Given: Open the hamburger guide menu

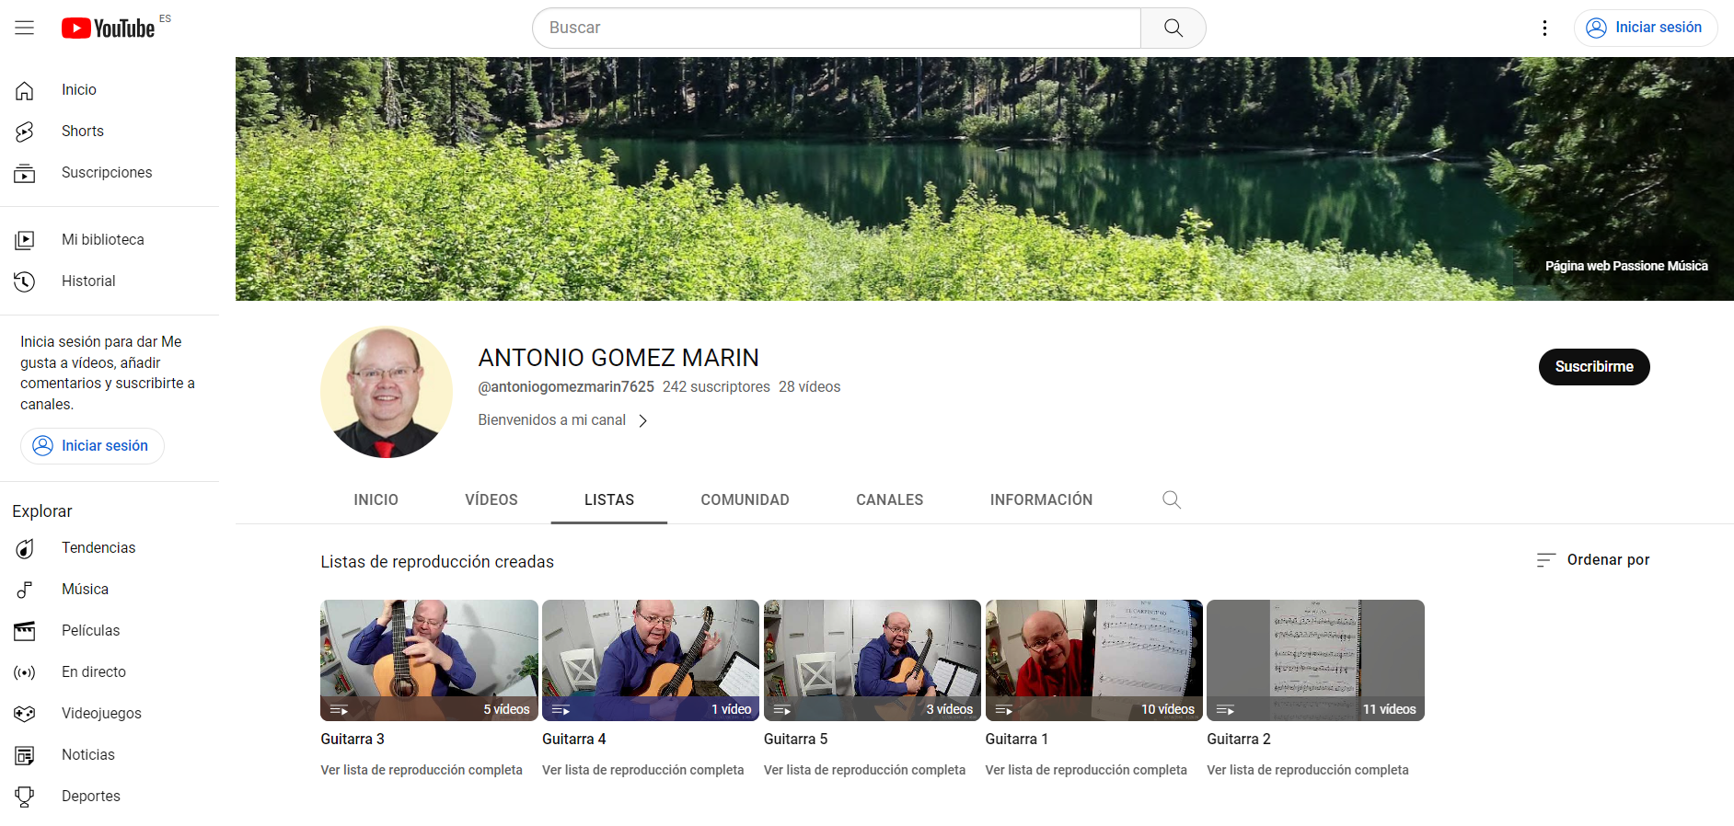Looking at the screenshot, I should (25, 28).
